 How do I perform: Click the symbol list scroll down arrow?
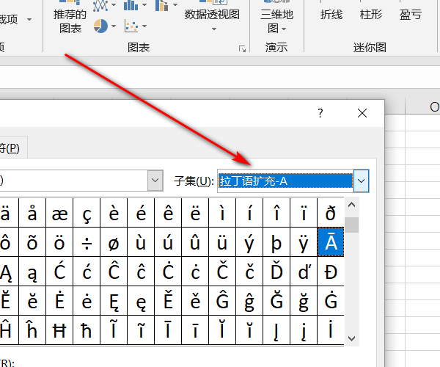pyautogui.click(x=351, y=338)
